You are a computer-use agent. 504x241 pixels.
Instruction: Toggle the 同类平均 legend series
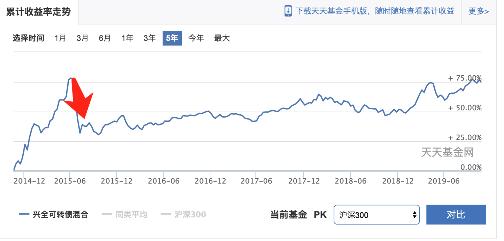click(x=124, y=214)
